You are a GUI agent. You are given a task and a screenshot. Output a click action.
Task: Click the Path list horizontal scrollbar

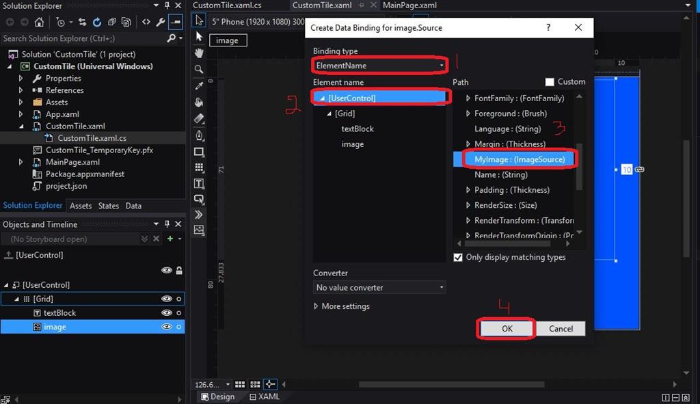(507, 244)
